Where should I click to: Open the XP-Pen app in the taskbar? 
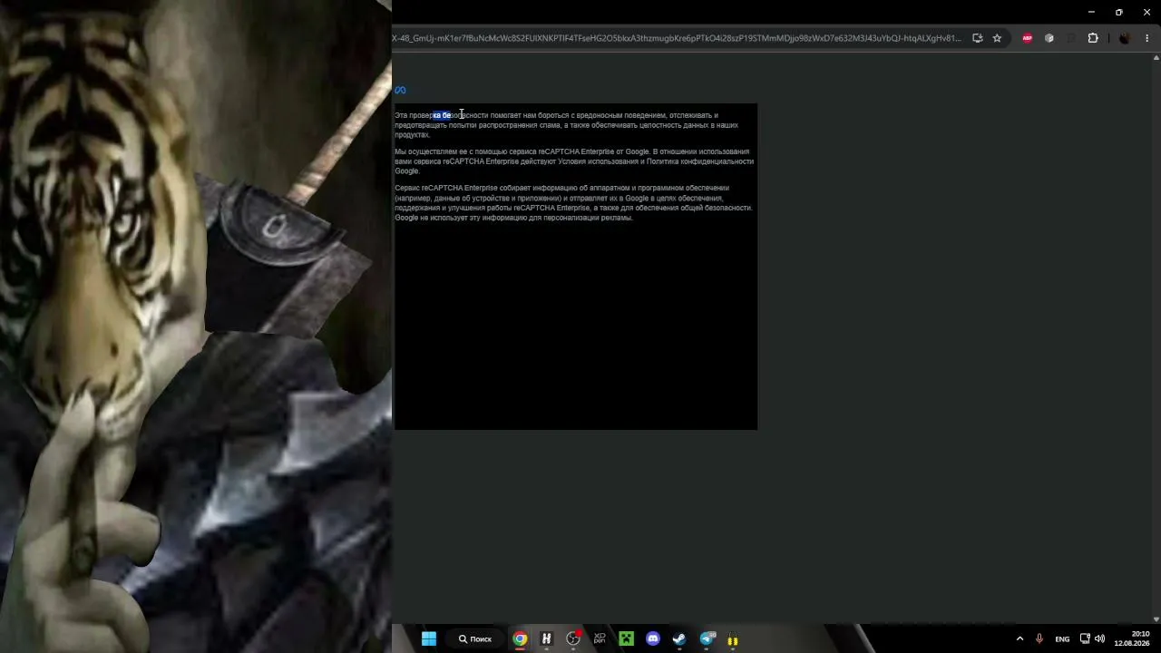600,638
